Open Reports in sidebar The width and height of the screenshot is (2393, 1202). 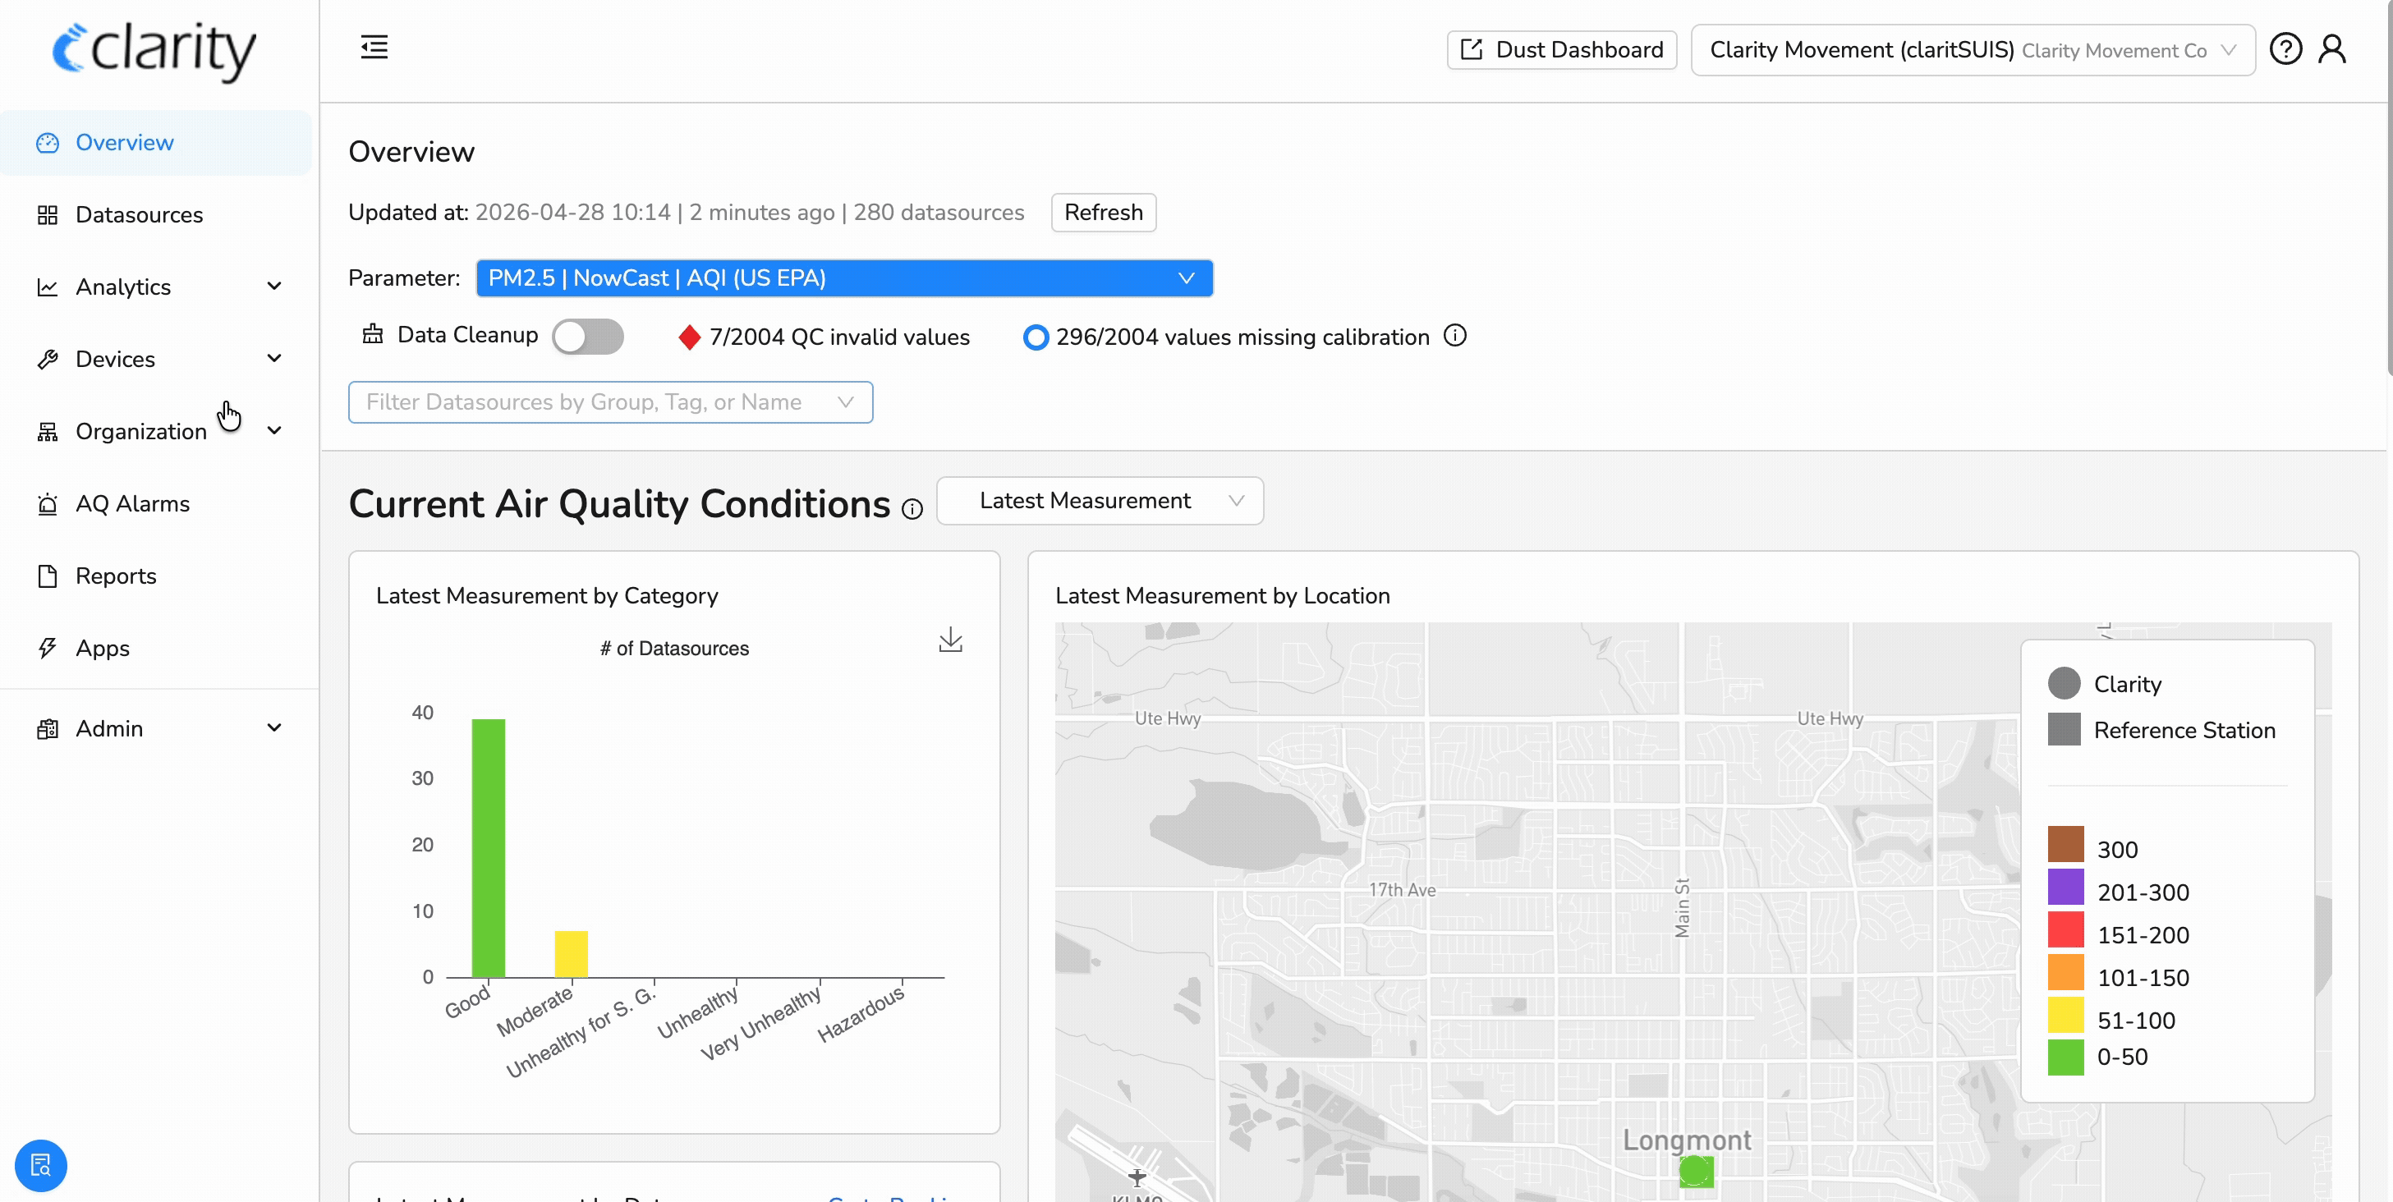[156, 576]
